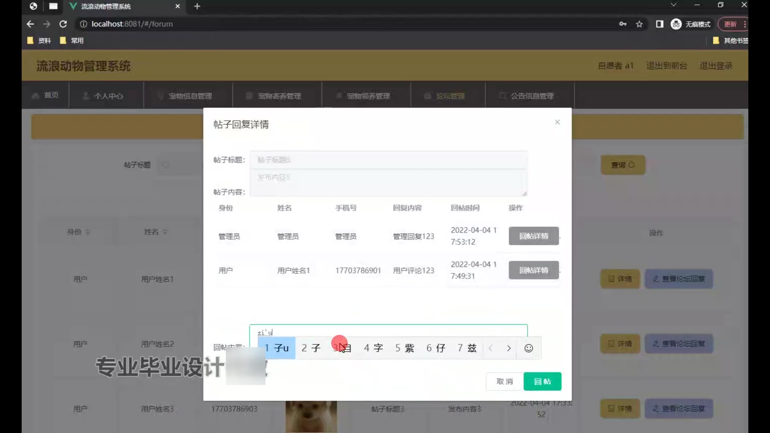Select IME candidate 4 字

tap(373, 348)
